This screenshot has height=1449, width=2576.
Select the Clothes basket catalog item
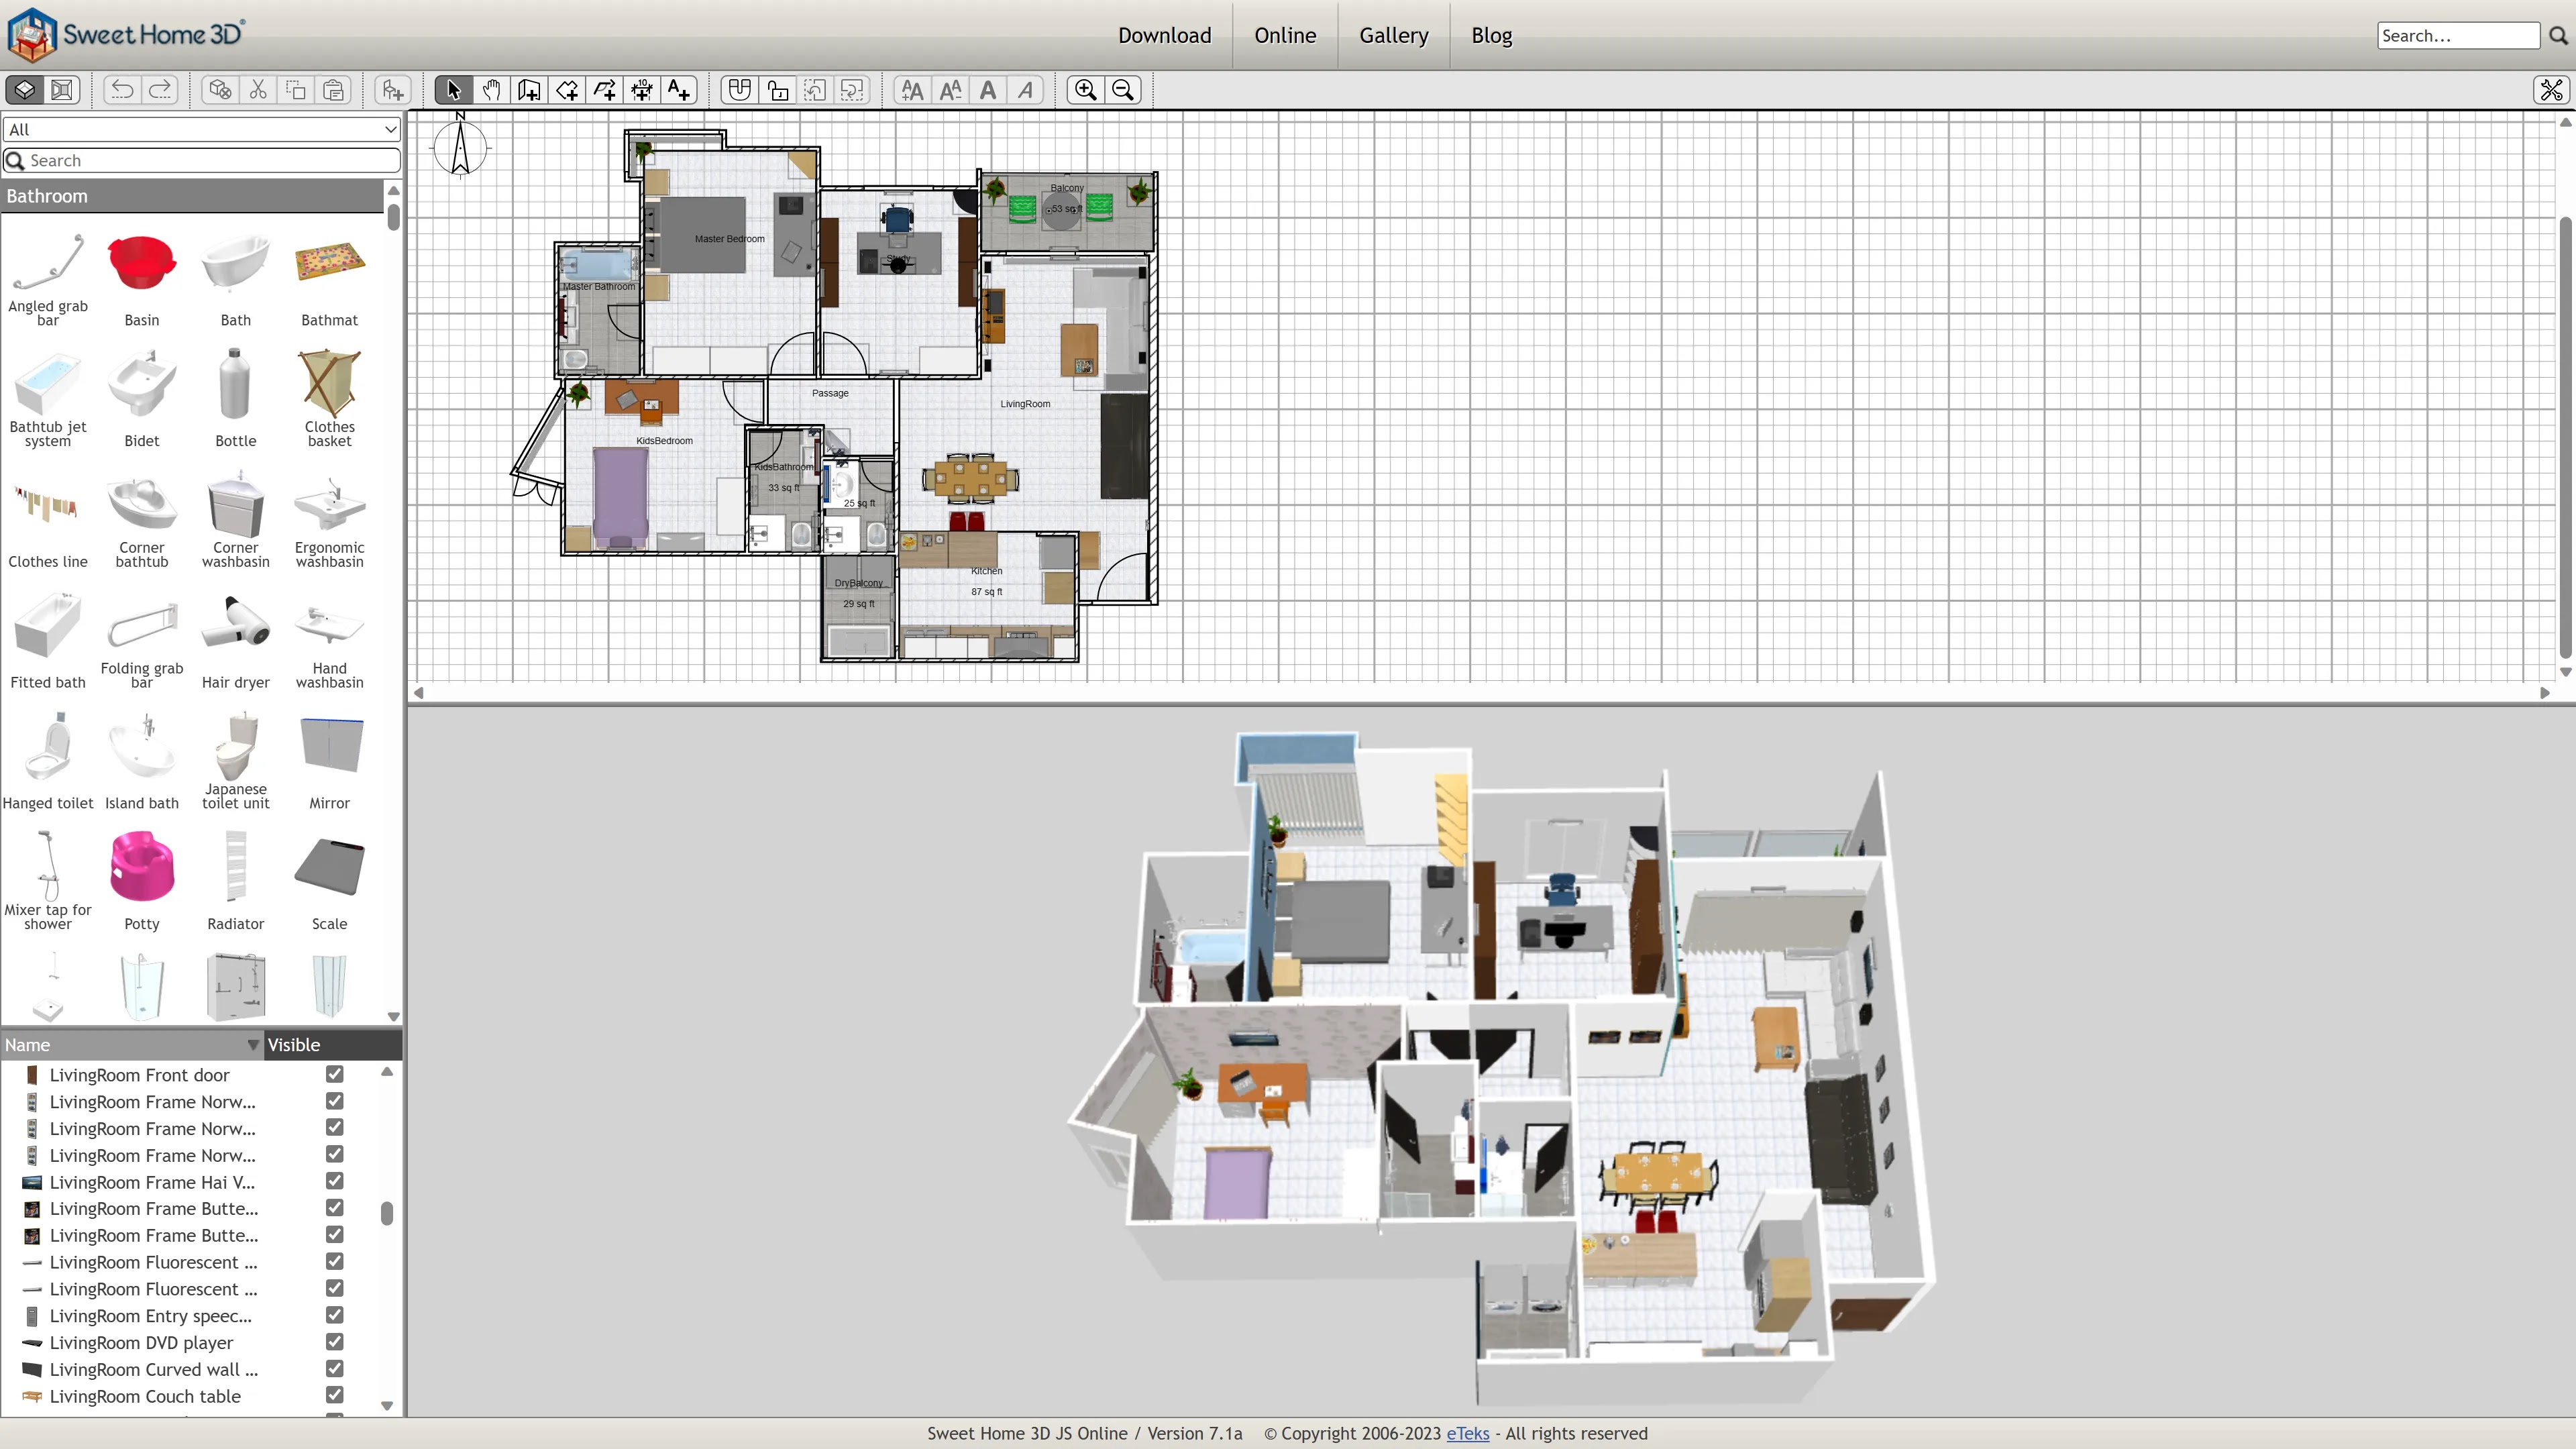[x=329, y=397]
